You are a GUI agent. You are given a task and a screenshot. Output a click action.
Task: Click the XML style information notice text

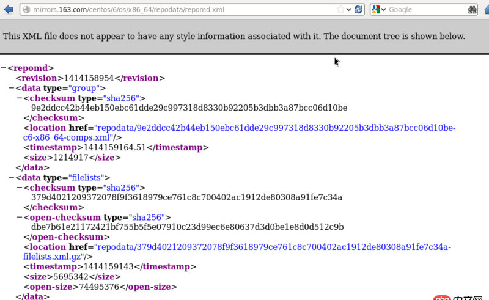tap(234, 36)
